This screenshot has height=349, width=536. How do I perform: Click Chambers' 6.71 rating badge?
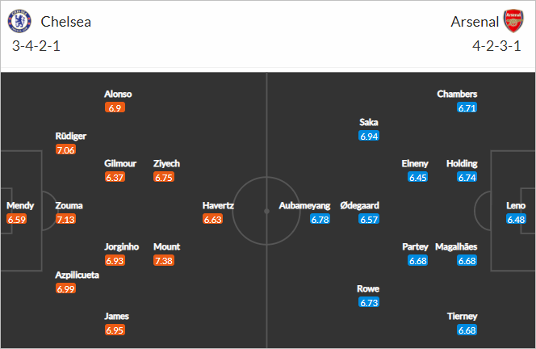pos(467,108)
